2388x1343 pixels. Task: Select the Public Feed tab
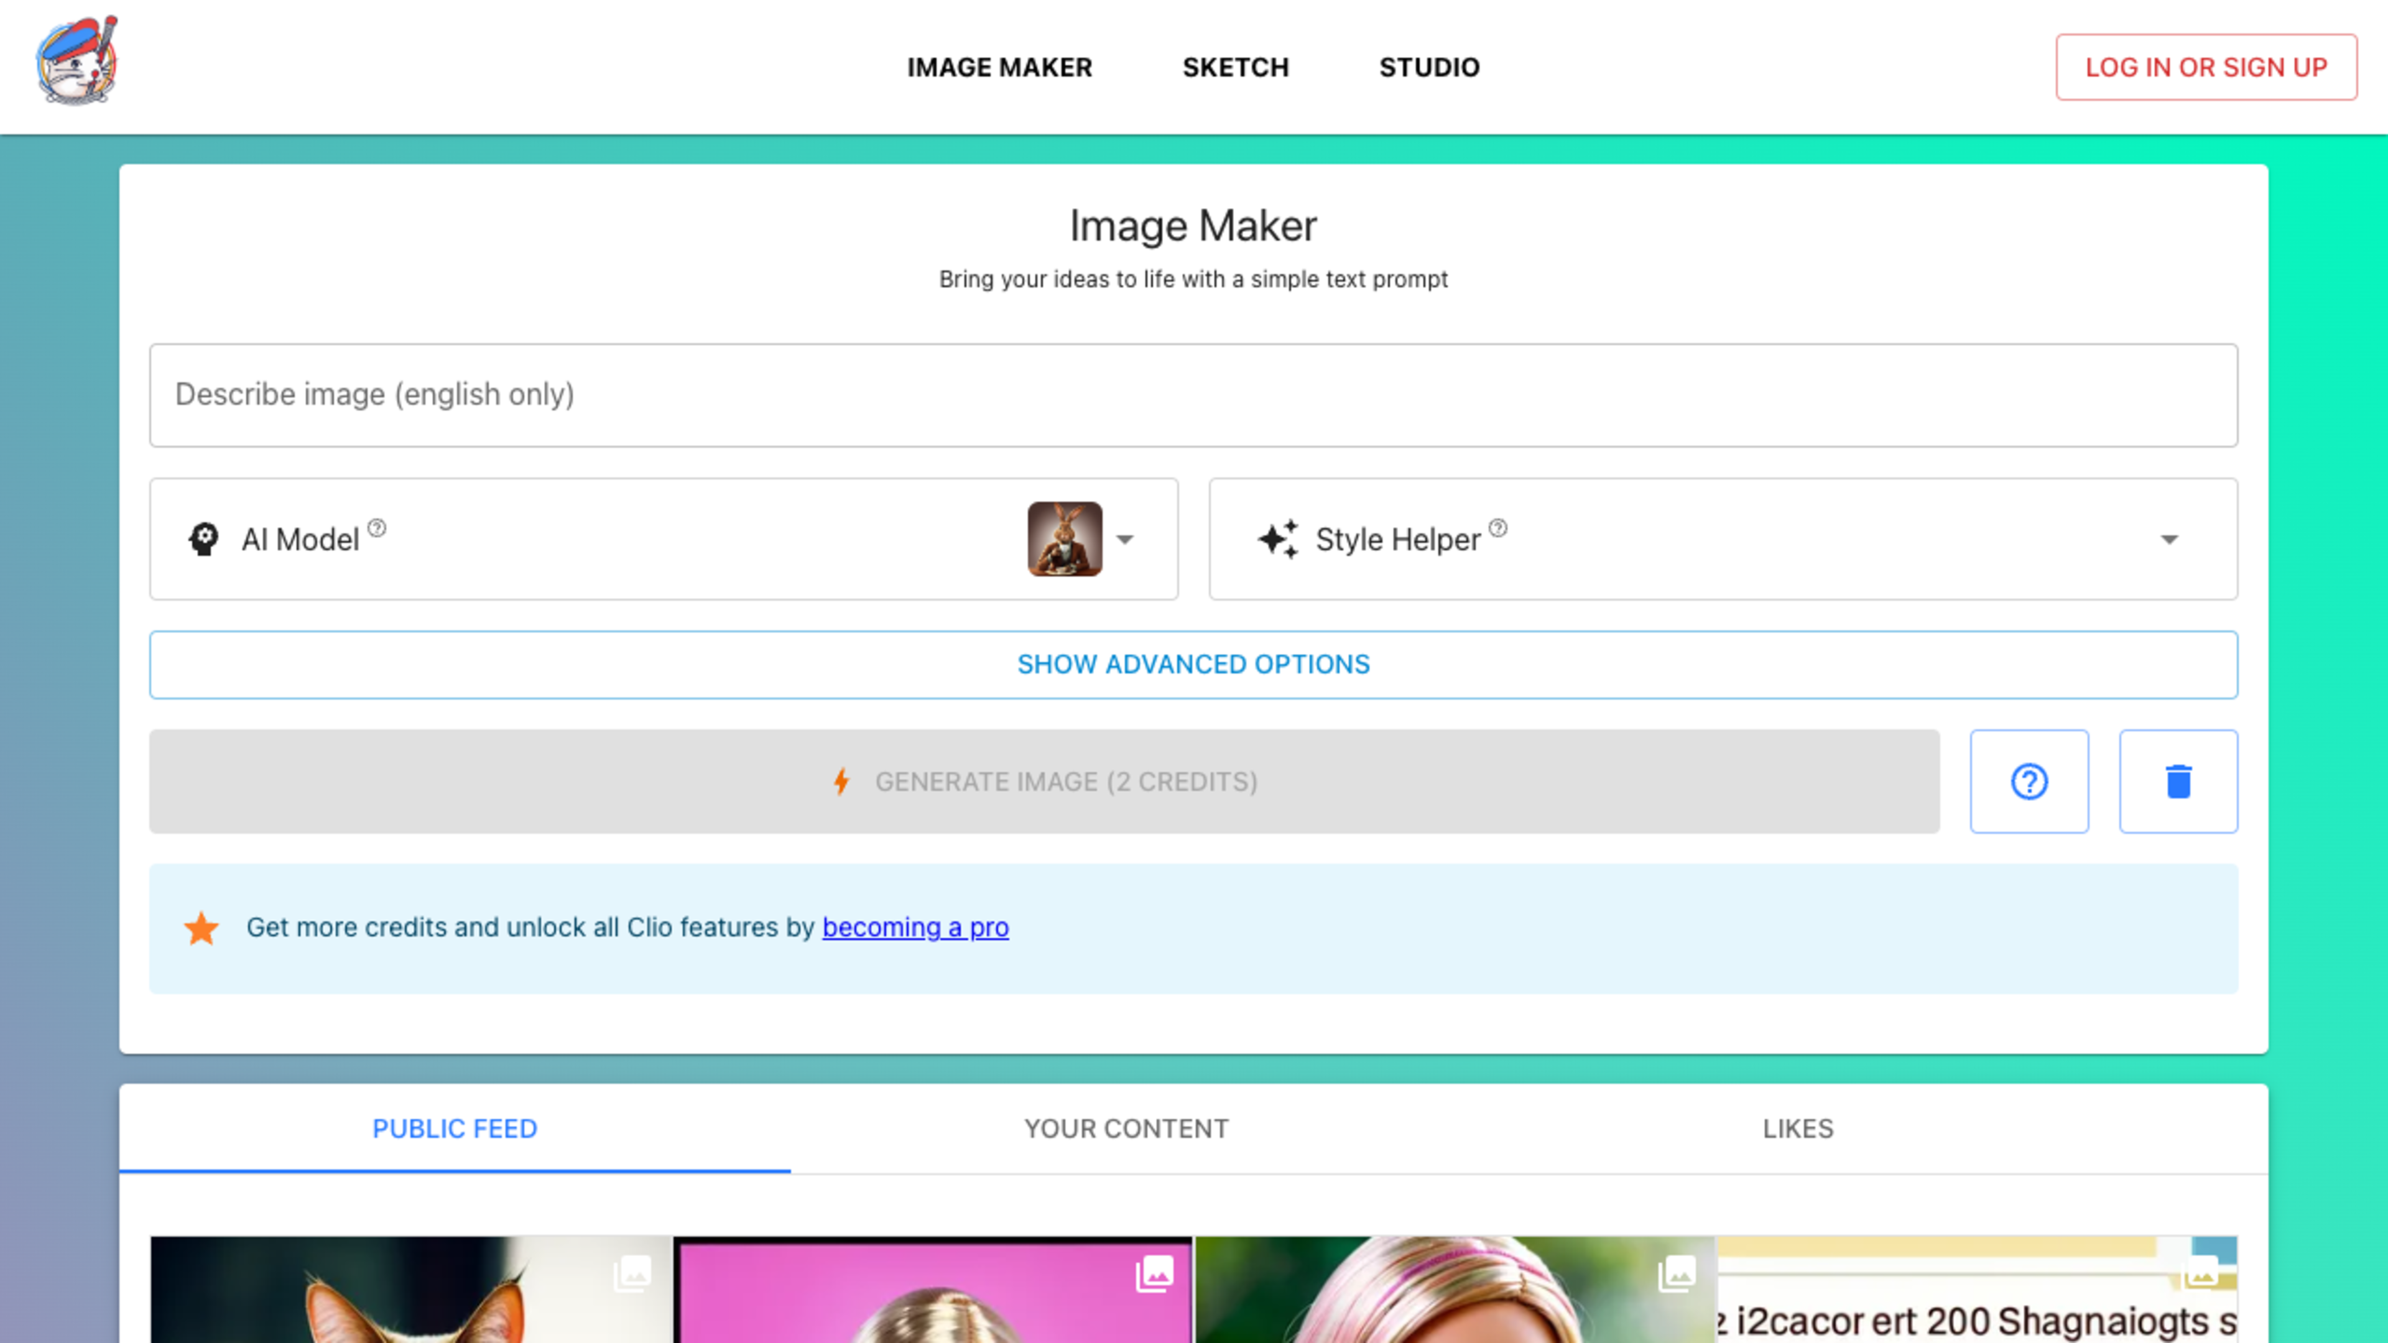tap(454, 1128)
